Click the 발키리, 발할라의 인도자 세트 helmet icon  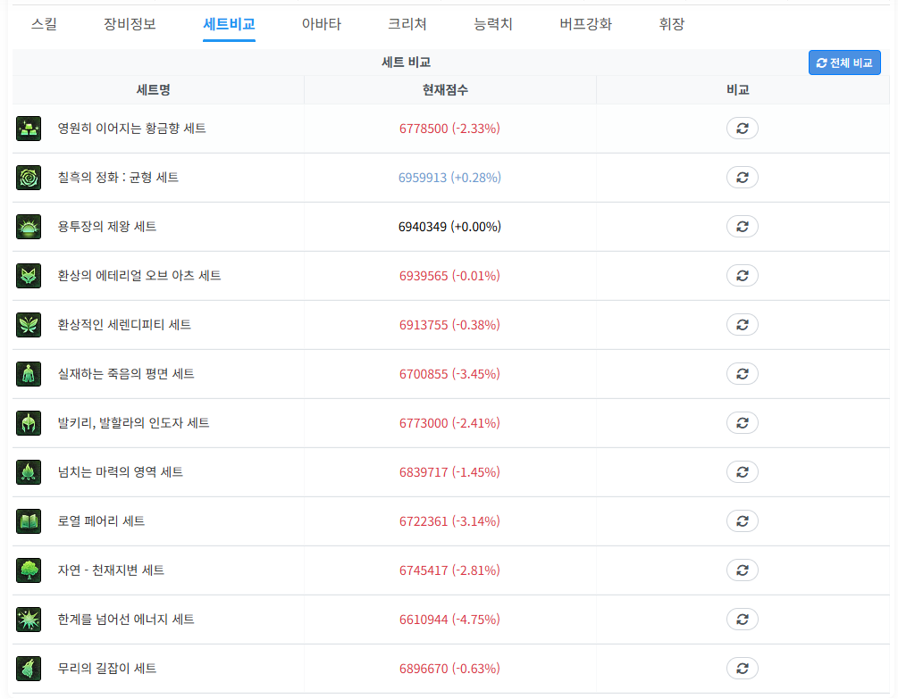pos(29,423)
